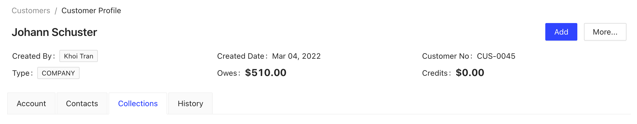Select the Collections tab
Image resolution: width=637 pixels, height=124 pixels.
(138, 104)
